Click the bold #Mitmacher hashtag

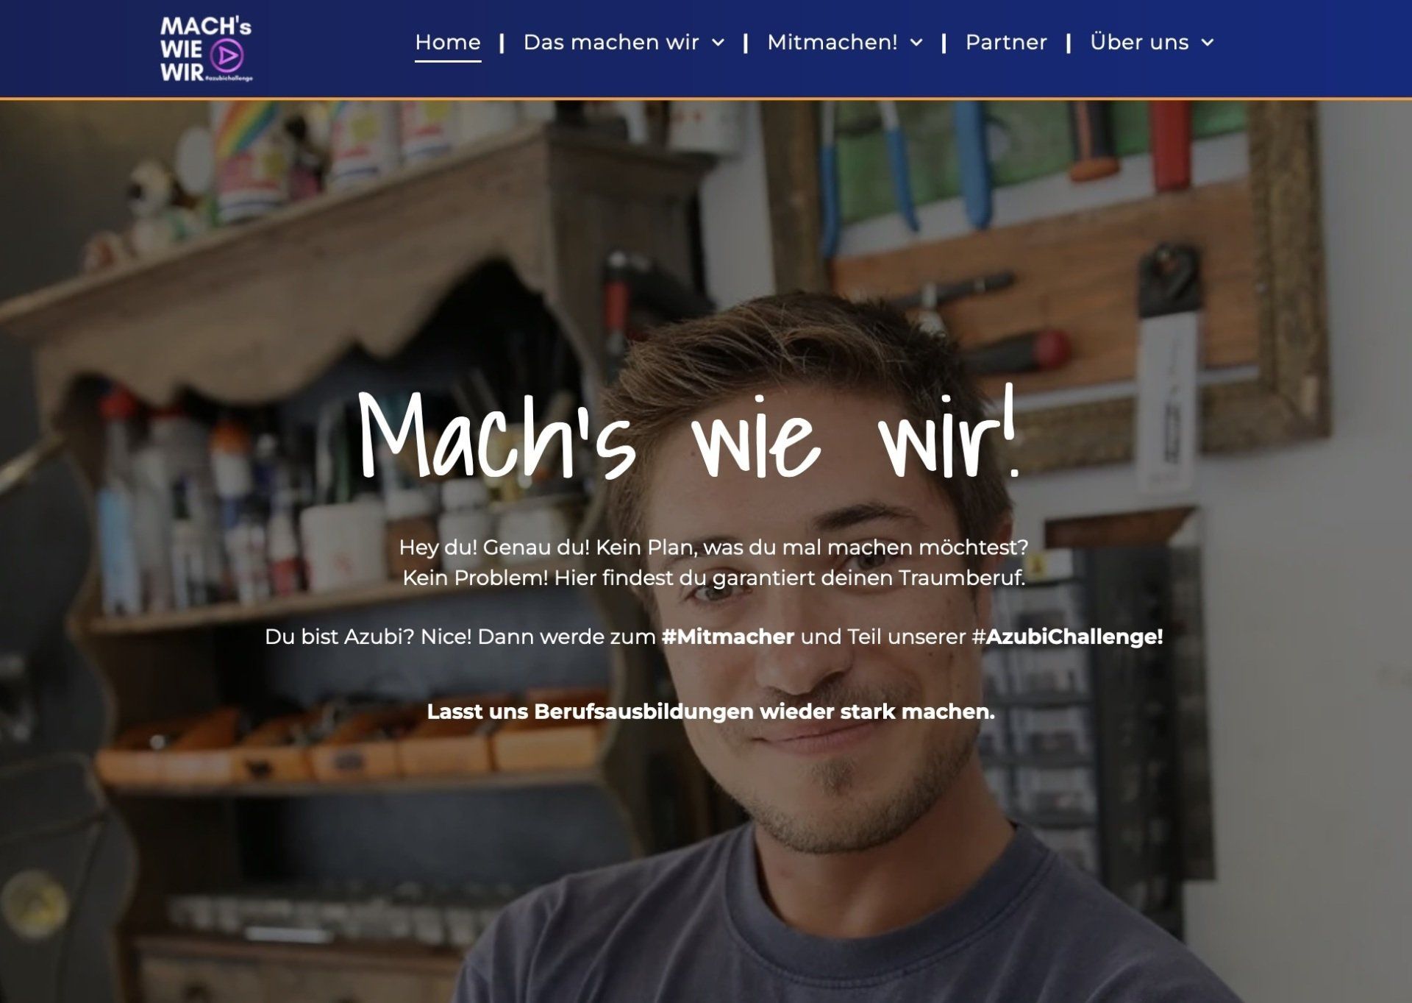[x=728, y=637]
